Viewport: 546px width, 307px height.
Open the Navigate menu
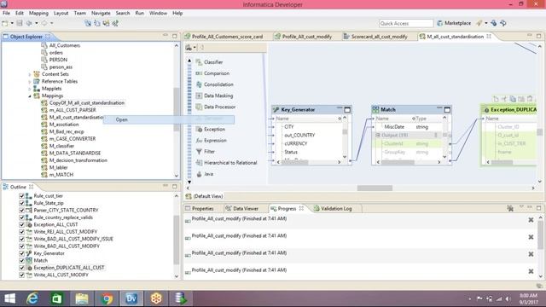[101, 13]
